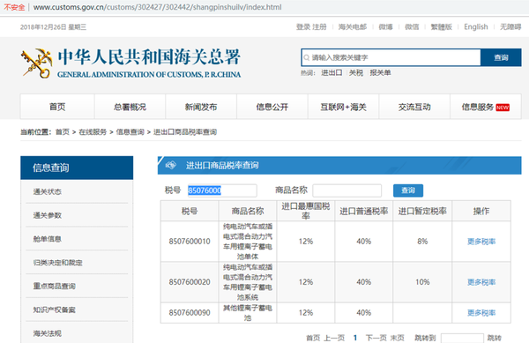Image resolution: width=529 pixels, height=343 pixels.
Task: Open the 海关电邮 link
Action: coord(353,27)
